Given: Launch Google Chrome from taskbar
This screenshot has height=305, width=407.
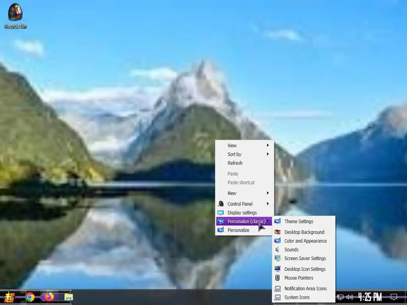Looking at the screenshot, I should pos(29,297).
